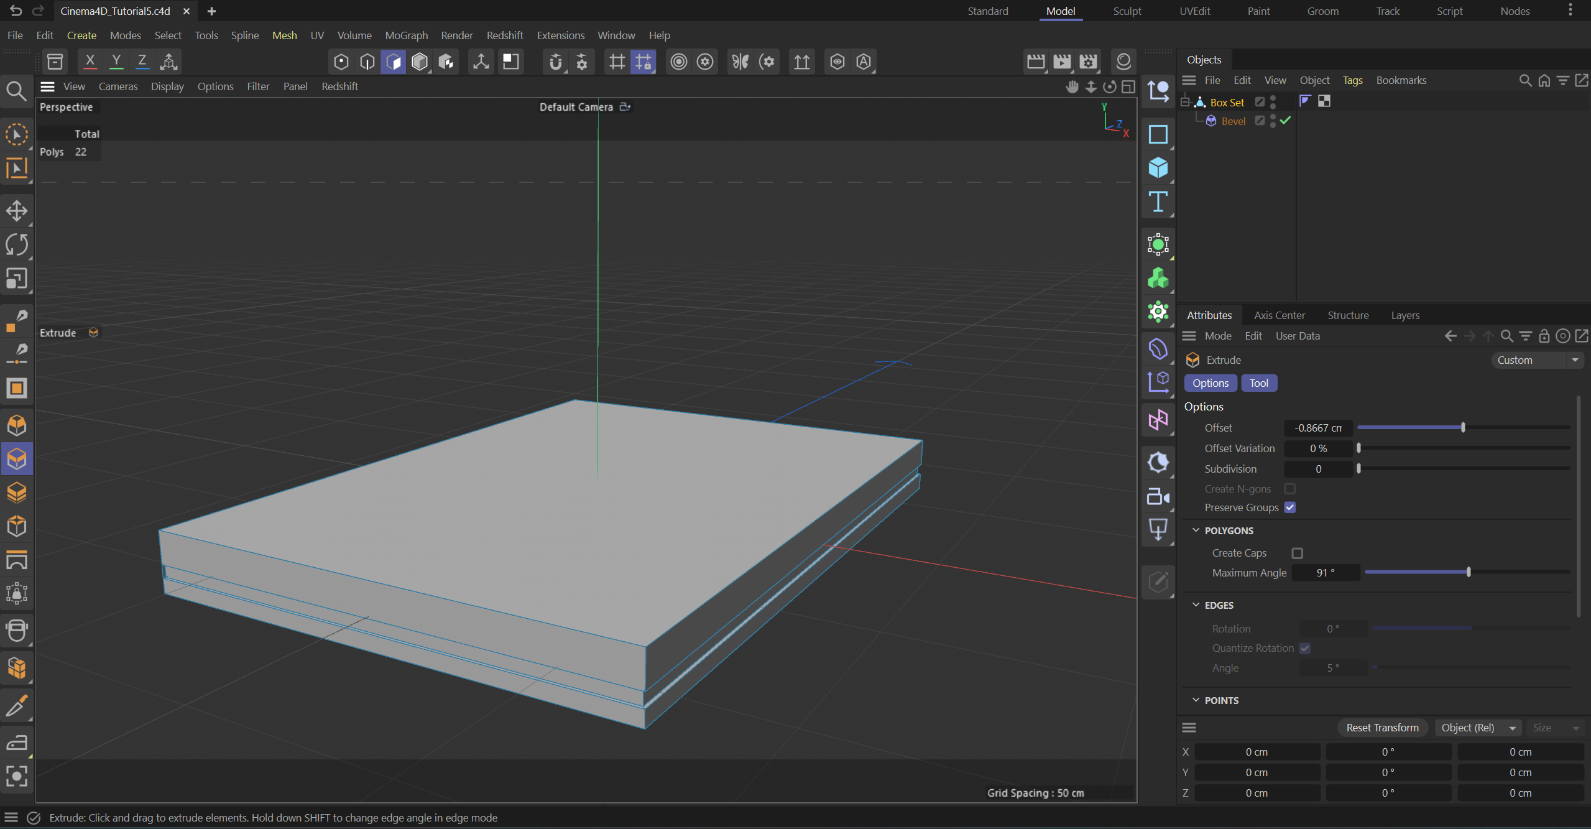This screenshot has height=829, width=1591.
Task: Switch to Polygons mode in top toolbar
Action: [x=393, y=62]
